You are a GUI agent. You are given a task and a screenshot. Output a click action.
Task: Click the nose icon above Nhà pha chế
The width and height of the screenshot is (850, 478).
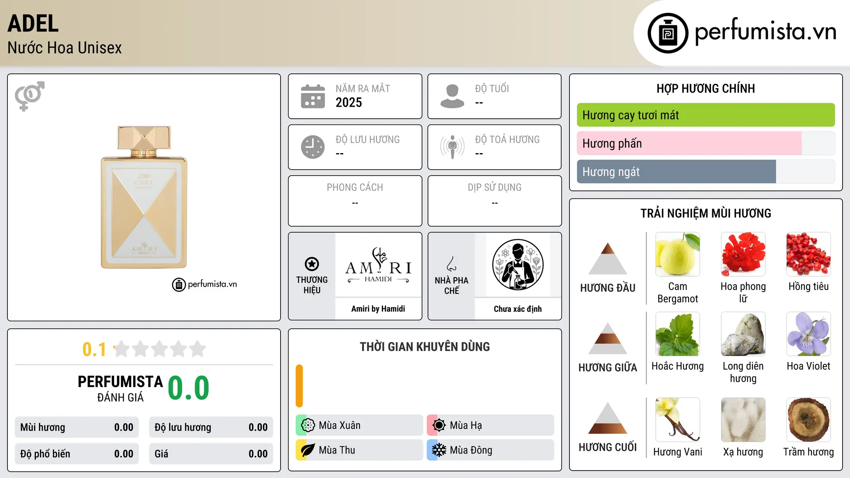(452, 264)
